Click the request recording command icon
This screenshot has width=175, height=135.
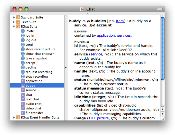tap(23, 72)
